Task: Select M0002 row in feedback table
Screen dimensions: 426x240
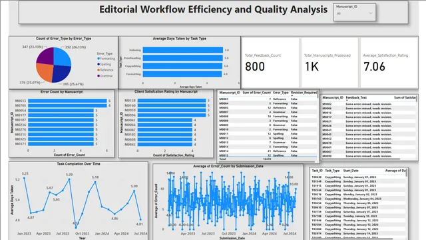Action: (369, 104)
